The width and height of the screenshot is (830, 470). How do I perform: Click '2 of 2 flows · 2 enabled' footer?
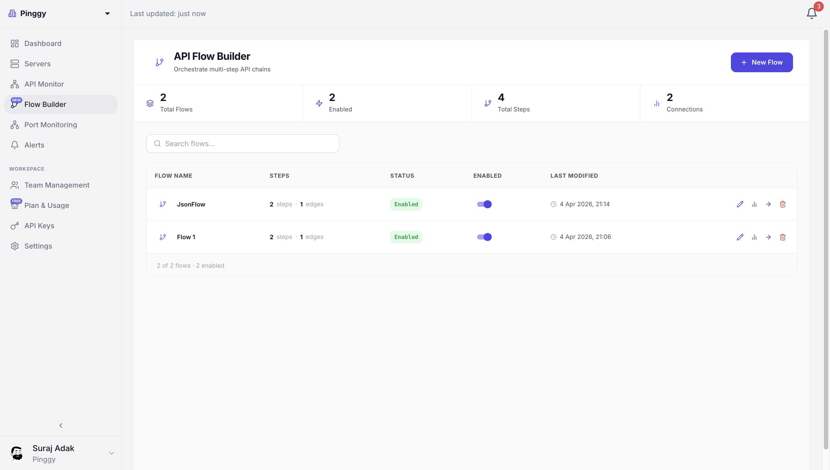click(x=191, y=265)
